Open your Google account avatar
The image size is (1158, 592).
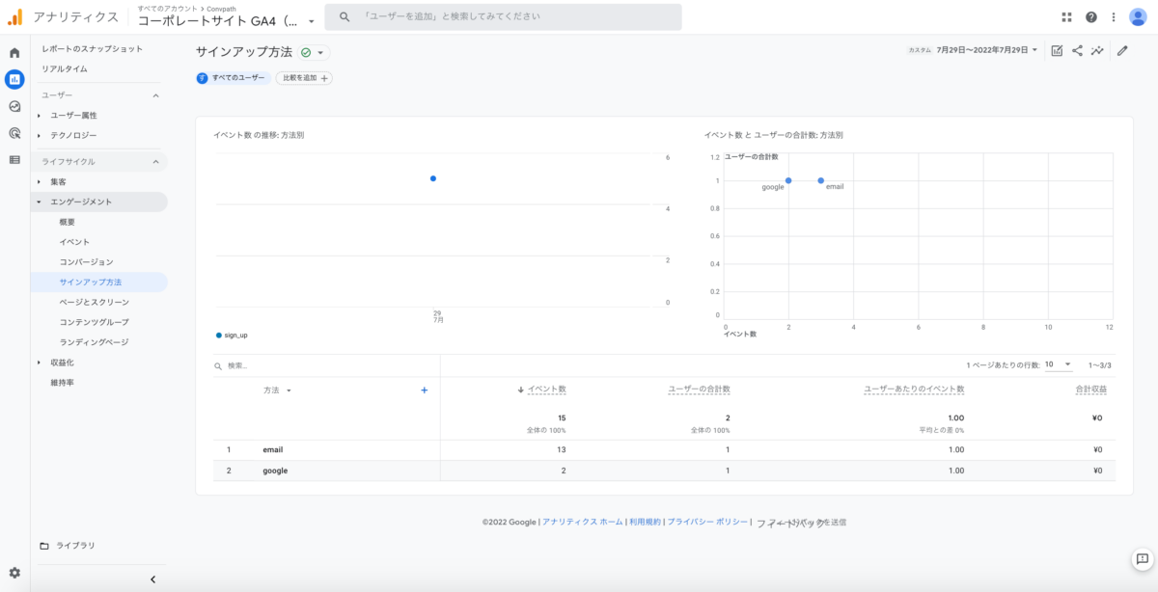1140,16
